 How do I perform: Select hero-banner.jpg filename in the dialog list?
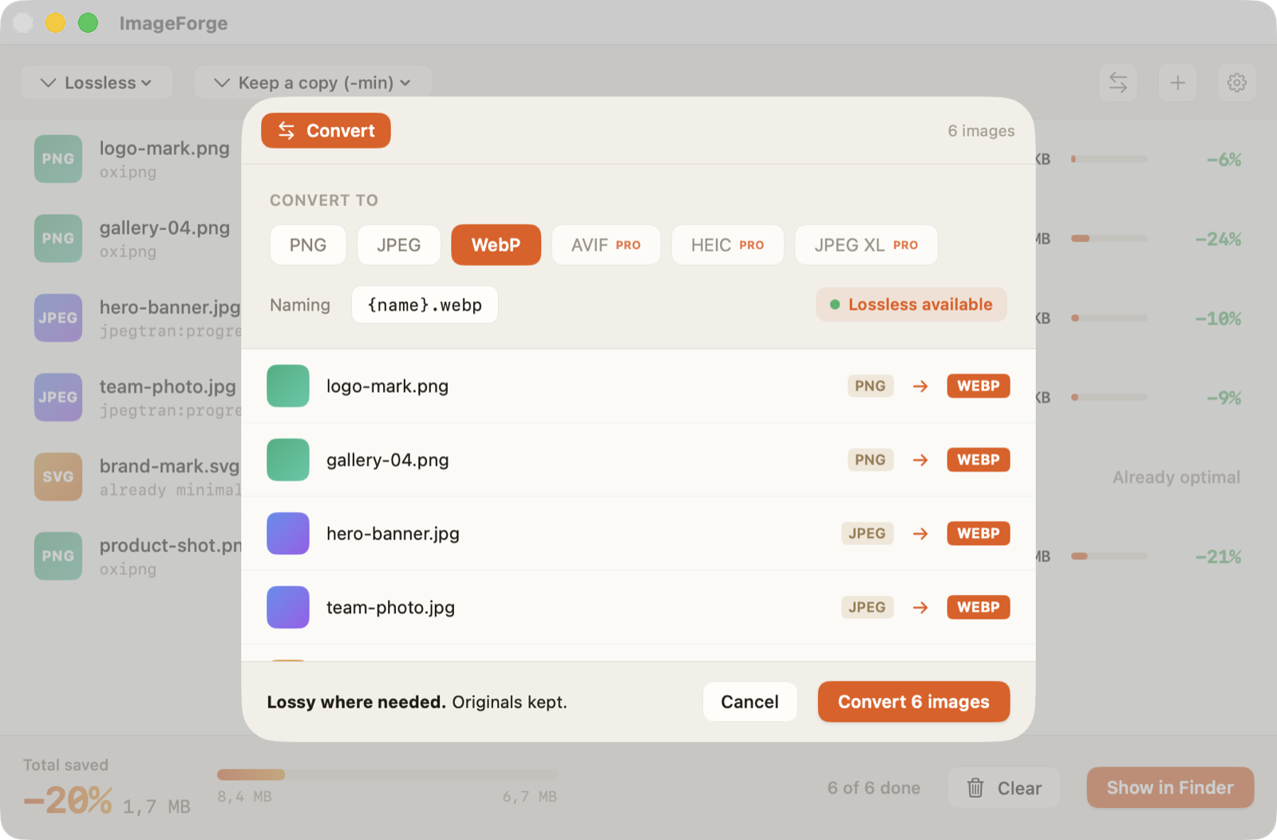pos(393,533)
